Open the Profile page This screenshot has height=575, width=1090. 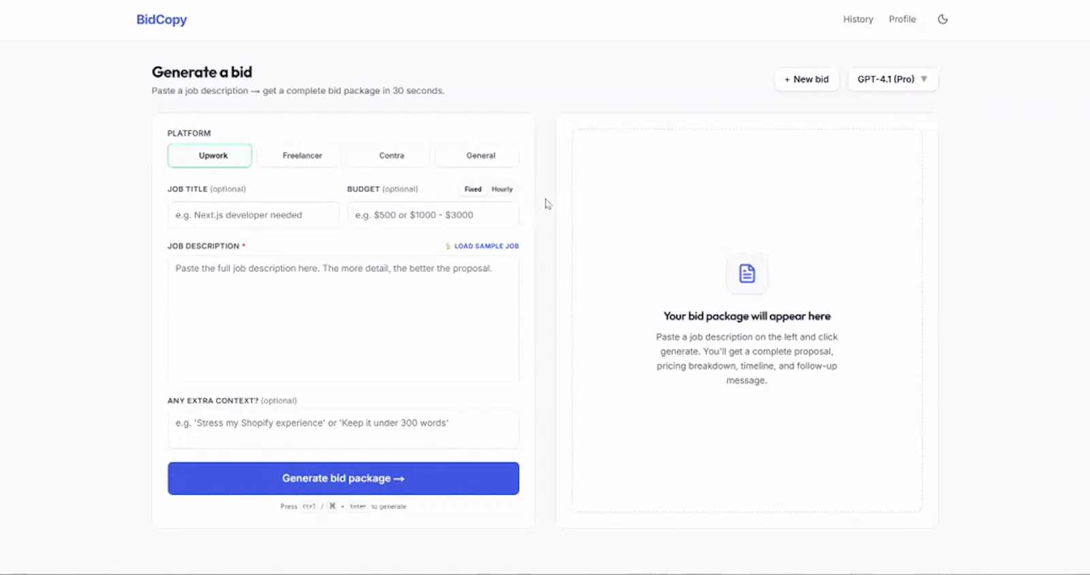click(x=902, y=19)
